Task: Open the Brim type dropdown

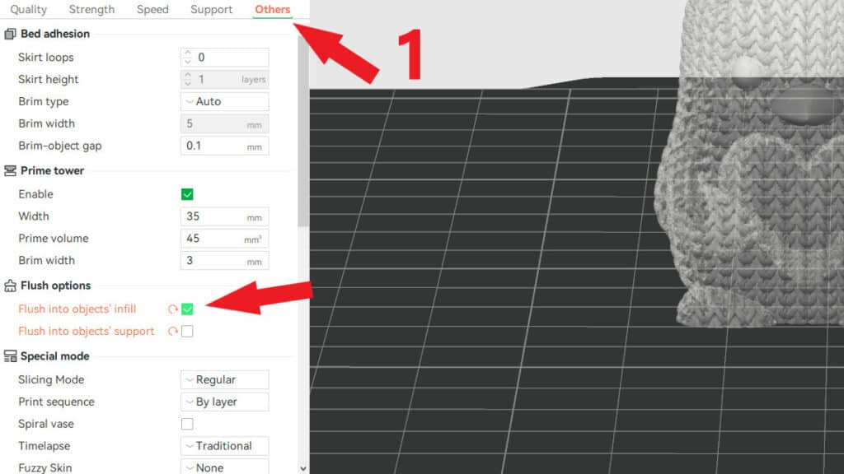Action: click(224, 101)
